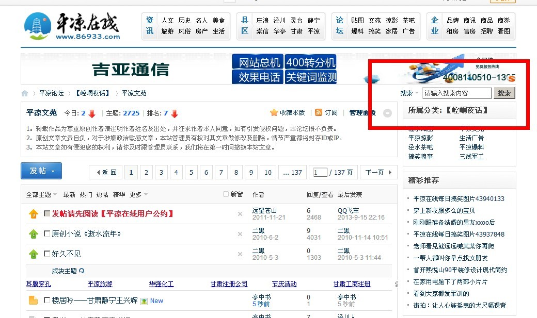Filter threads by 精华

pyautogui.click(x=119, y=194)
